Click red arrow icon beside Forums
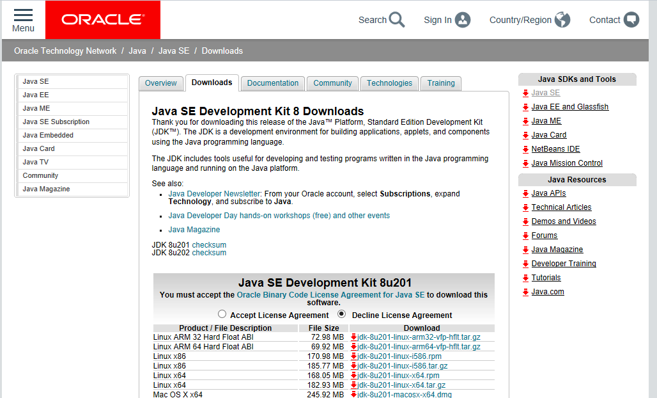The width and height of the screenshot is (657, 398). [x=525, y=236]
